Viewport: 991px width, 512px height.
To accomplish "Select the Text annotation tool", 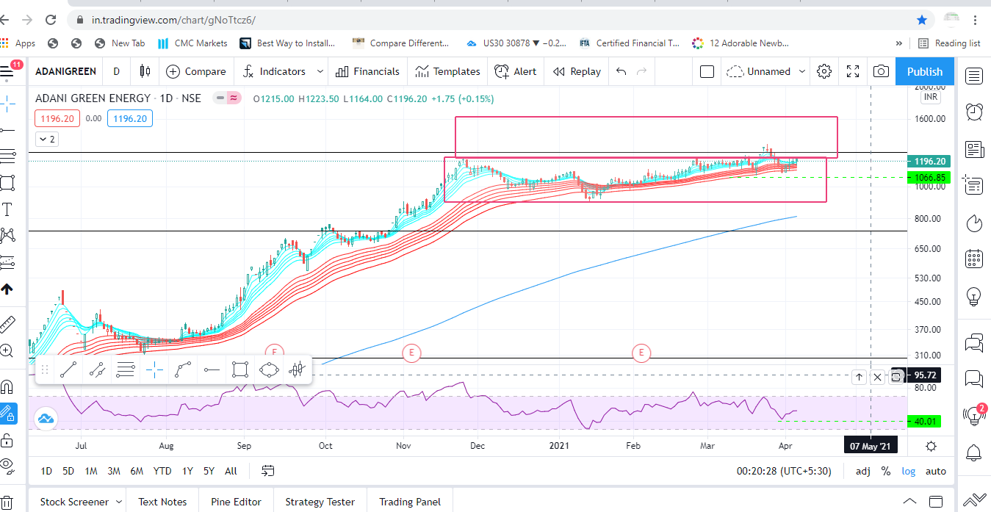I will pyautogui.click(x=7, y=209).
